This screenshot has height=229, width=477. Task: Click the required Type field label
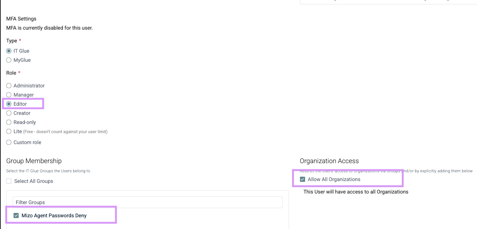(x=12, y=41)
